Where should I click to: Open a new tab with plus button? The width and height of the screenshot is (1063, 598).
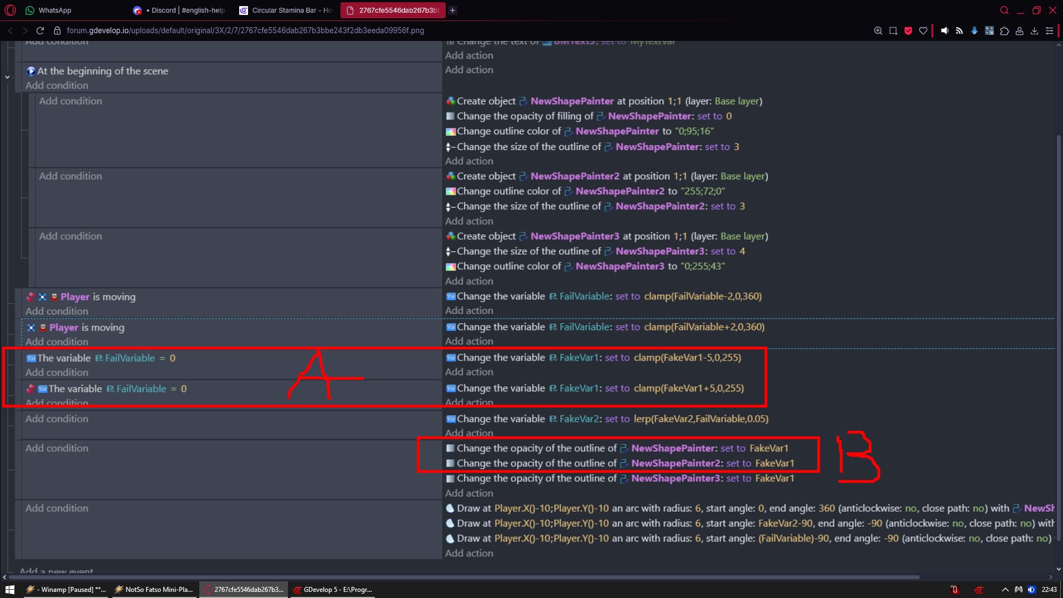pyautogui.click(x=453, y=10)
